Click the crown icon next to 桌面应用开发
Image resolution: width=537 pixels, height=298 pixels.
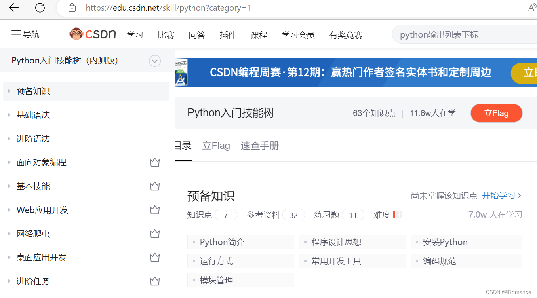tap(155, 257)
